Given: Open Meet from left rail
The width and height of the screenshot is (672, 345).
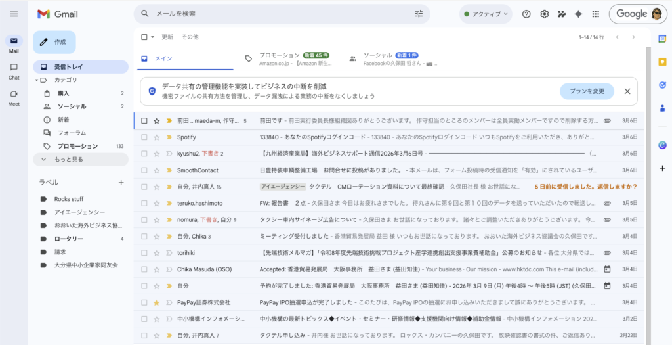Looking at the screenshot, I should tap(14, 97).
